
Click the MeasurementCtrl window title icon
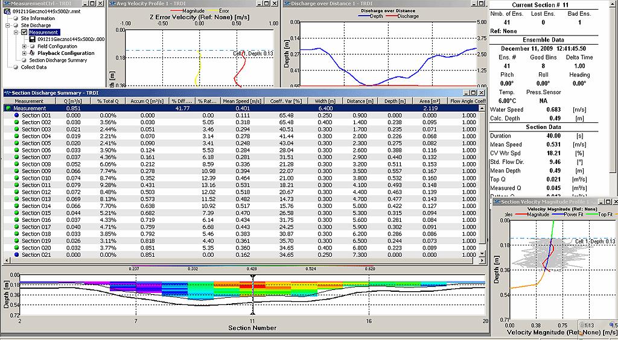[x=6, y=4]
